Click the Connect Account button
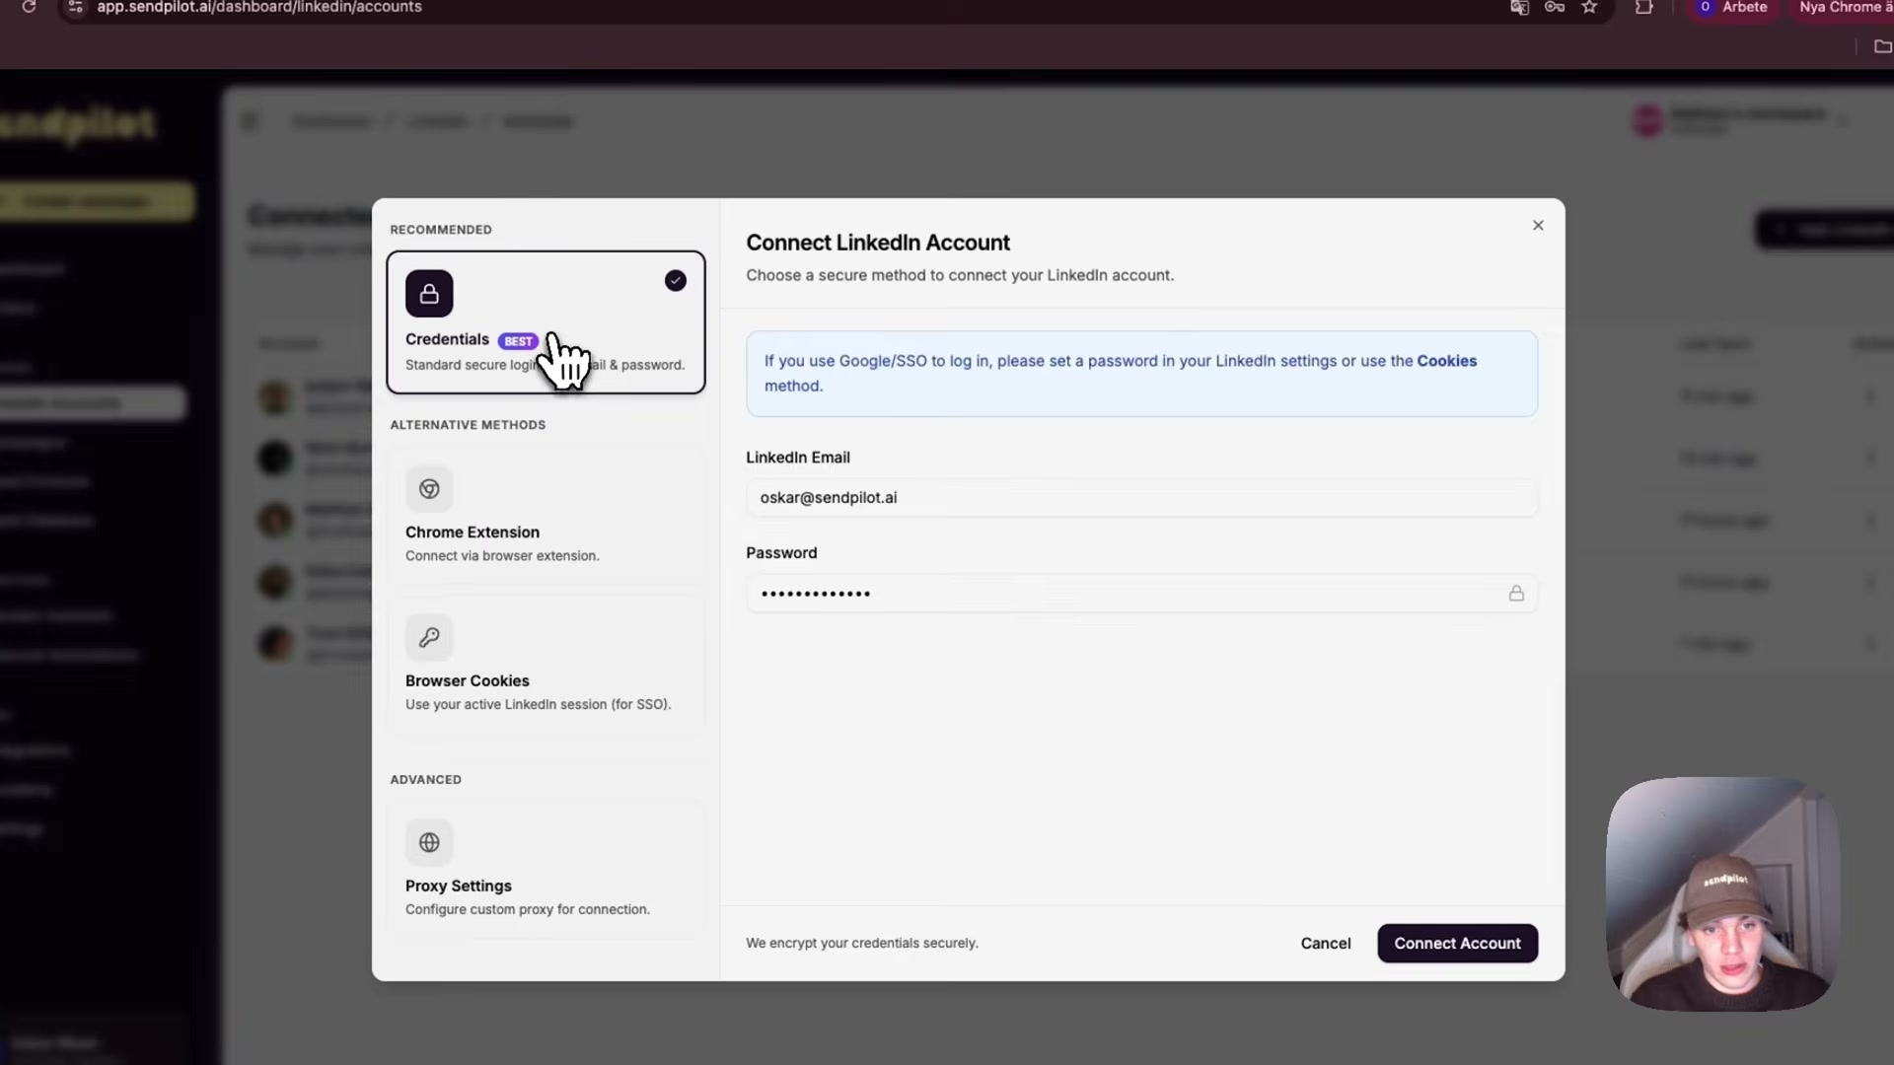 1457,944
